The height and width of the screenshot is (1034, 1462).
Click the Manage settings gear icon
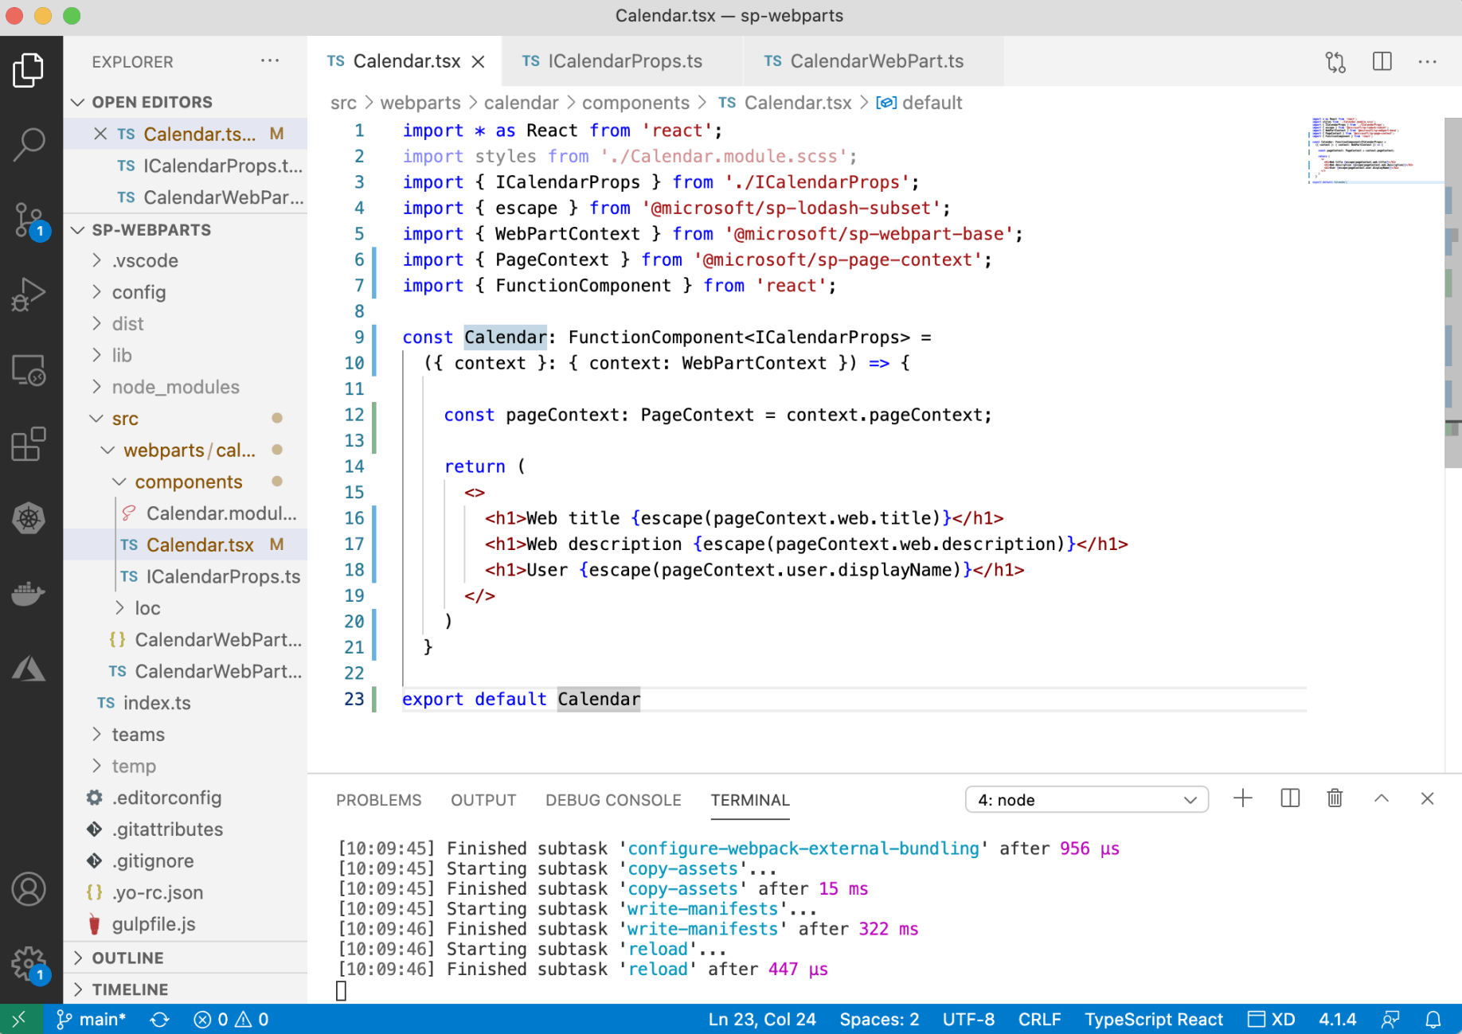[x=29, y=964]
